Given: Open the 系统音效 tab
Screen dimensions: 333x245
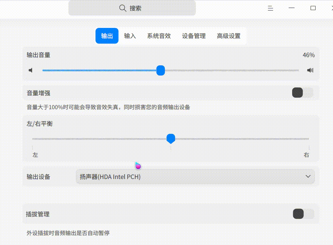Looking at the screenshot, I should point(159,36).
